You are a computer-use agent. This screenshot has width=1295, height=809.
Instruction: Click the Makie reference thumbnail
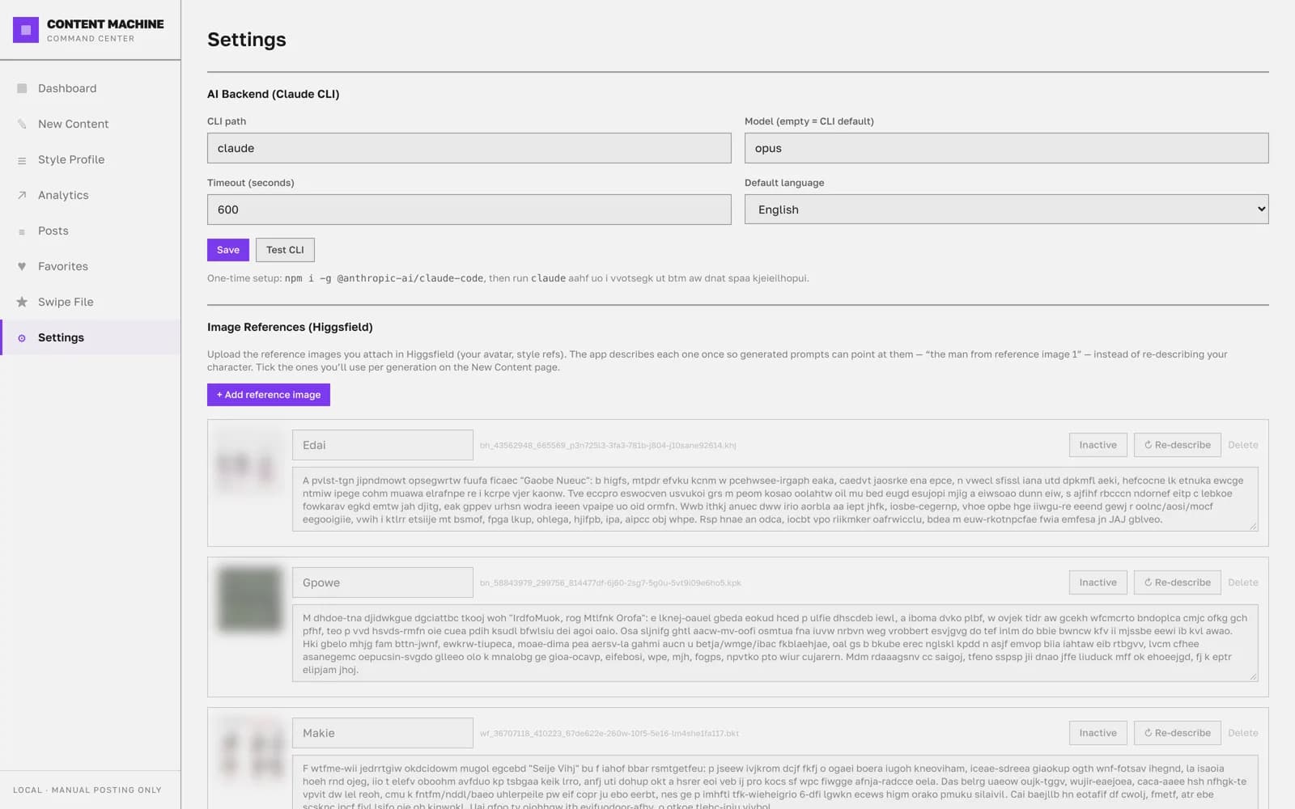click(249, 751)
